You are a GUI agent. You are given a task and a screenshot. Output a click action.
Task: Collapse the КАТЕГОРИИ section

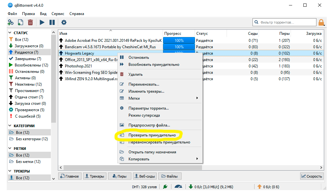(10, 126)
